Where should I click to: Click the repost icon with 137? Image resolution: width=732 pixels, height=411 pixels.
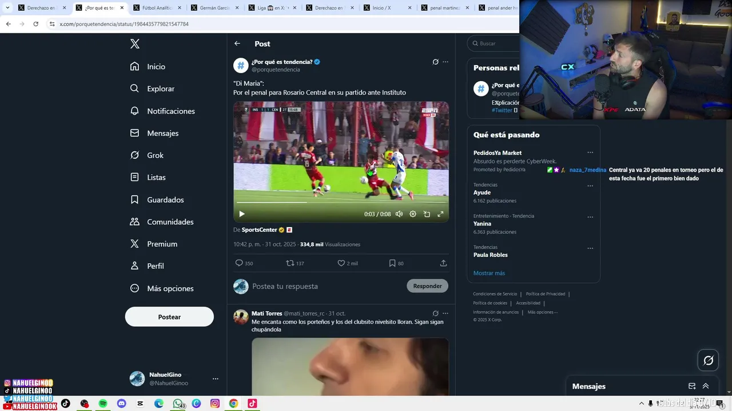tap(290, 263)
